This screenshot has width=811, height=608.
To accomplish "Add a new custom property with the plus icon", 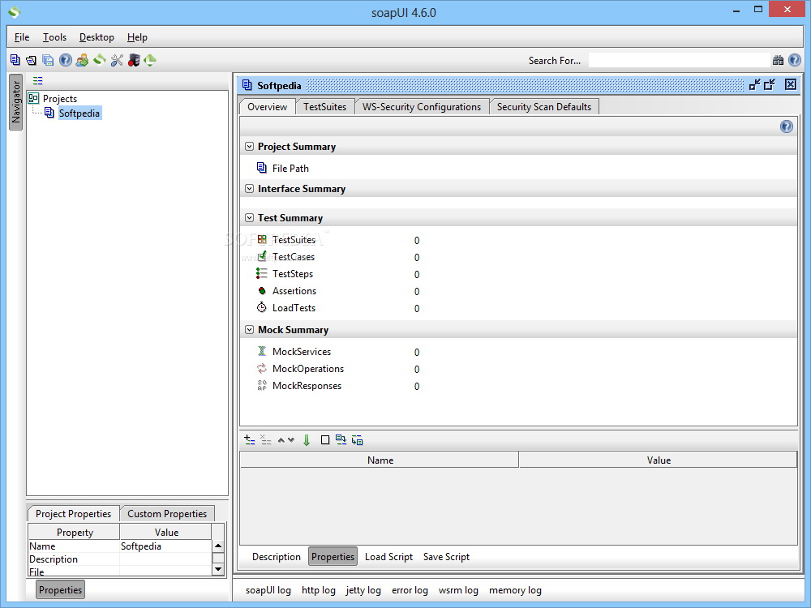I will tap(250, 439).
